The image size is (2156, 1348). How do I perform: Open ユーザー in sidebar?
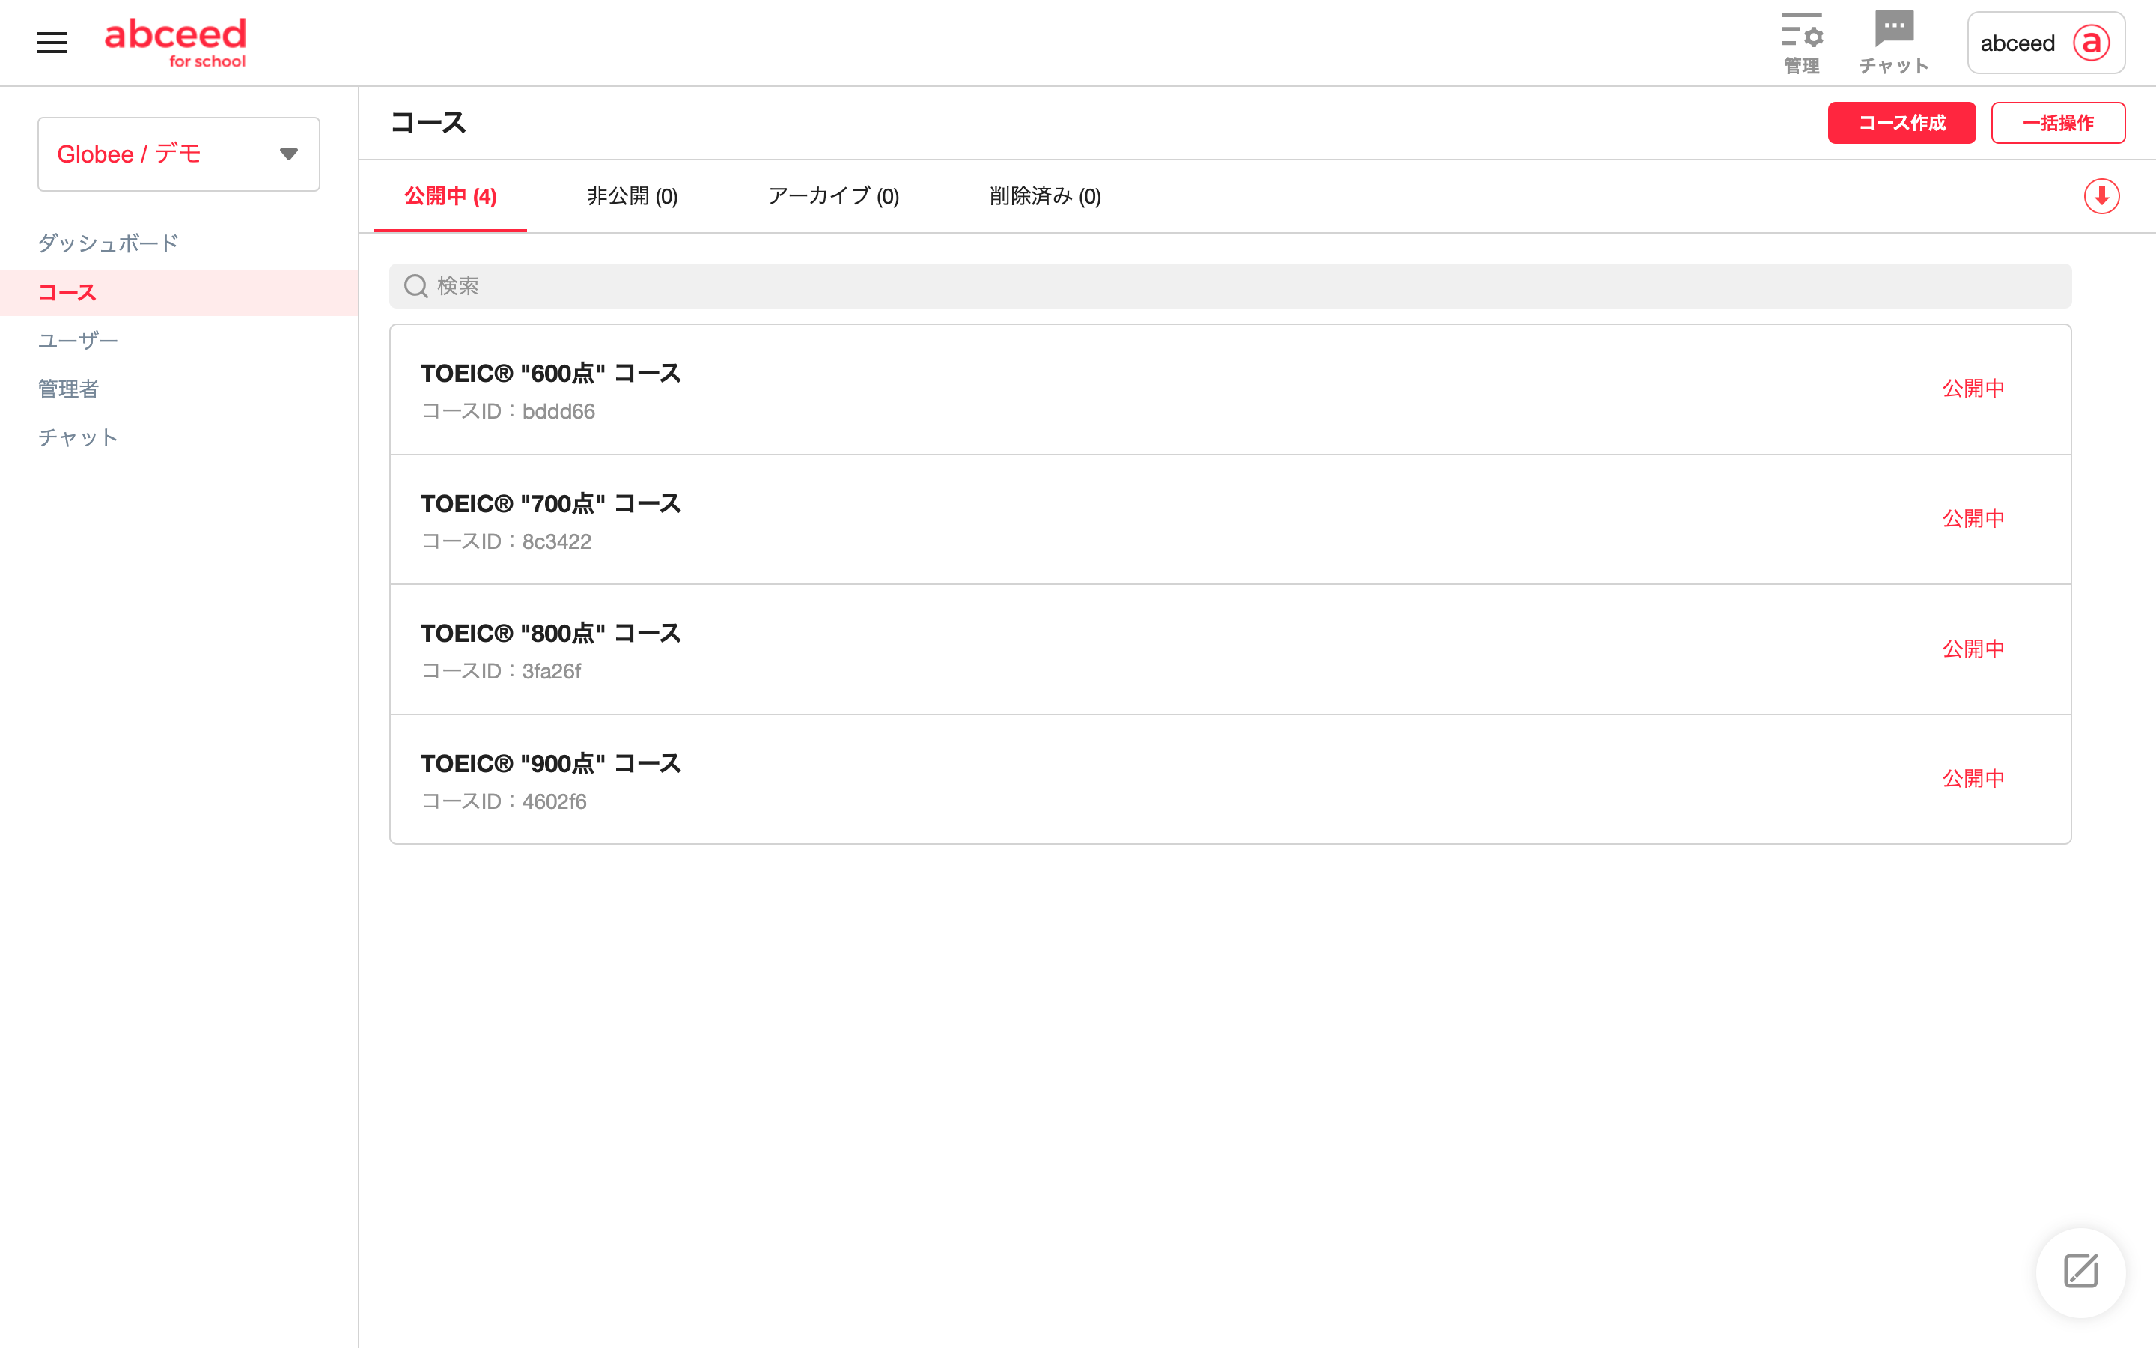[x=78, y=341]
